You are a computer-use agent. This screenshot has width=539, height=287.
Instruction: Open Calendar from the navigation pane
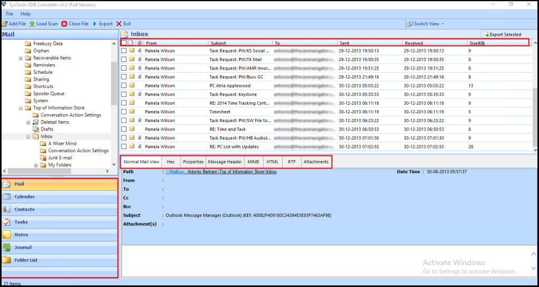point(24,197)
